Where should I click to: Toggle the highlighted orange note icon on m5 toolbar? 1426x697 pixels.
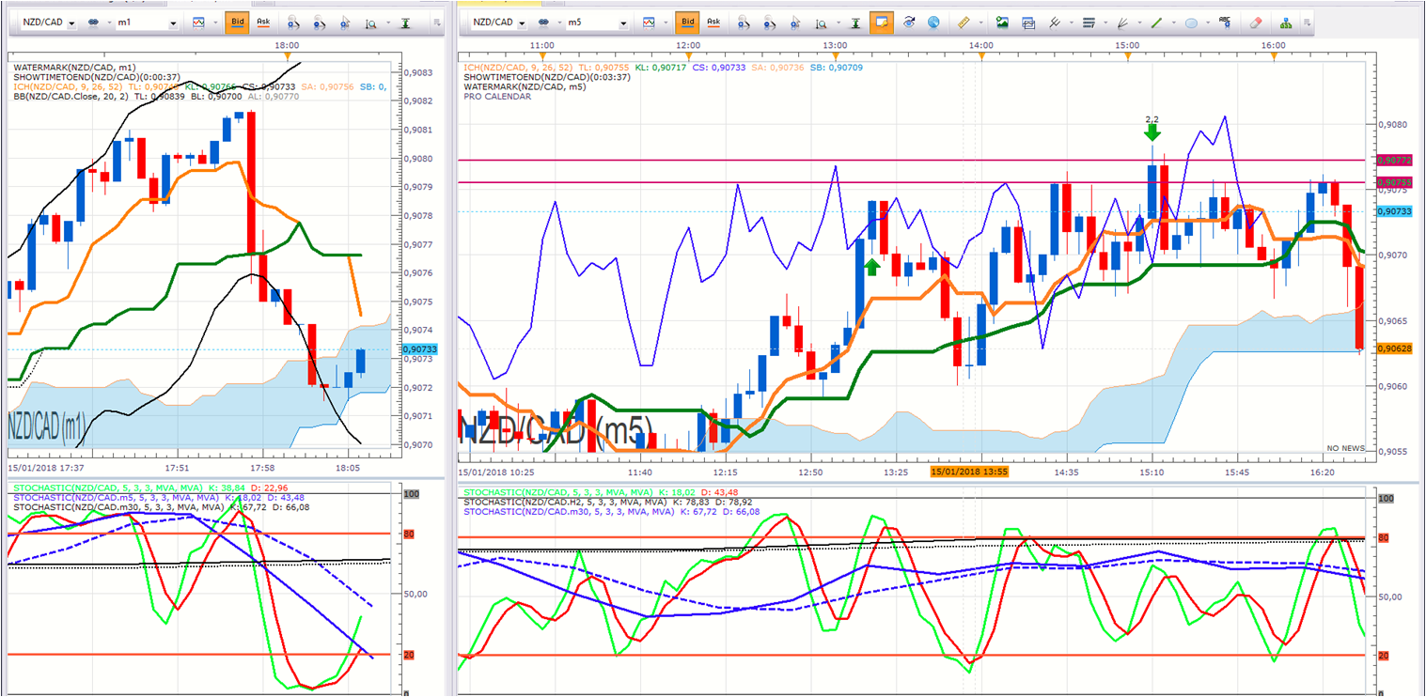tap(882, 22)
